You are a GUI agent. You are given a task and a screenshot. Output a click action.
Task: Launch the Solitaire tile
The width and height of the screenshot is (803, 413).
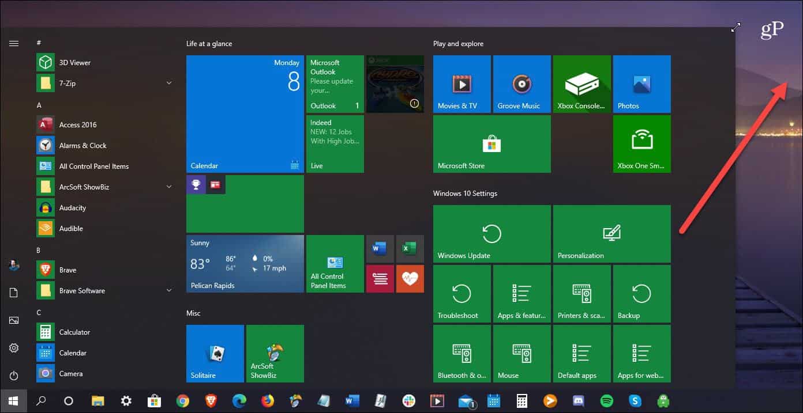click(x=215, y=354)
